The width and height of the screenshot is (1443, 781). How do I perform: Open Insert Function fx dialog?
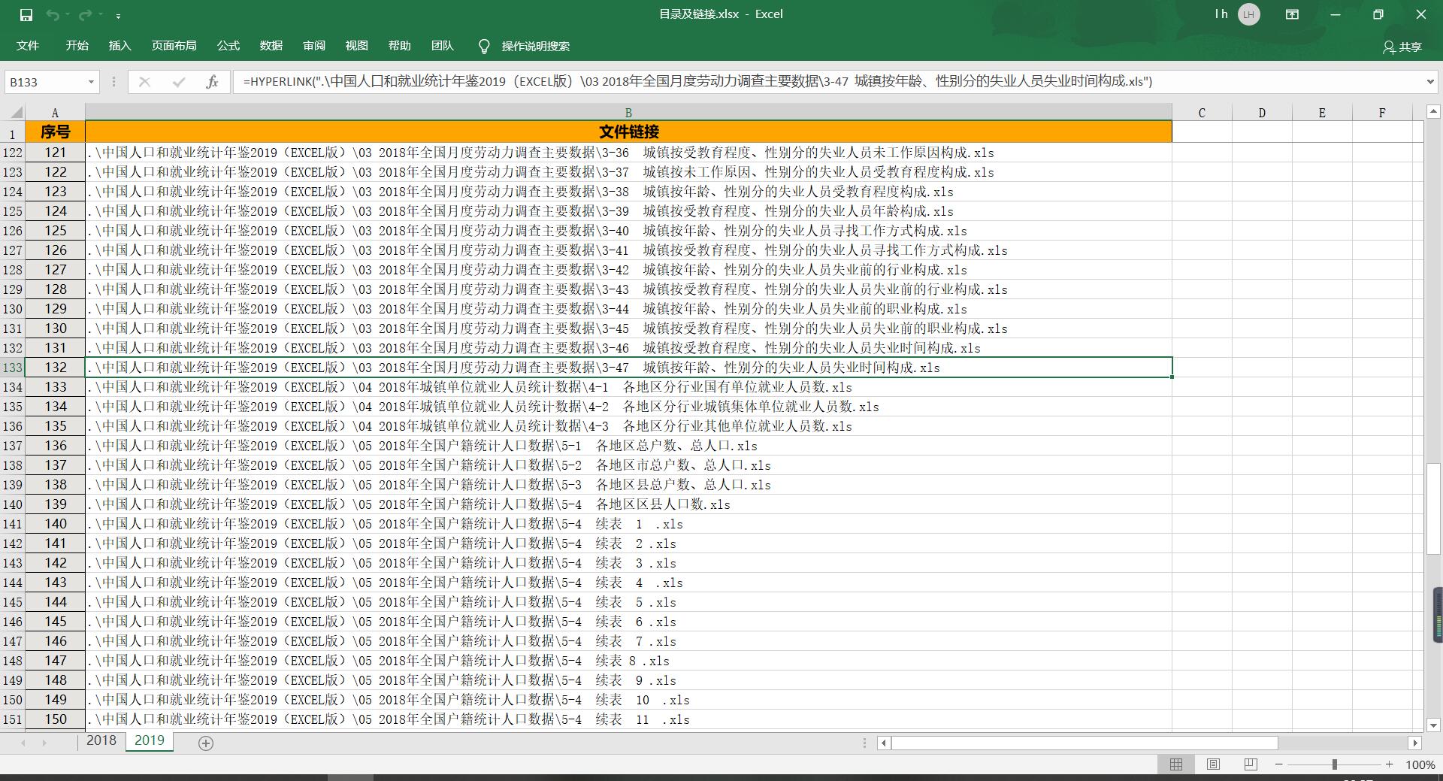[x=212, y=82]
